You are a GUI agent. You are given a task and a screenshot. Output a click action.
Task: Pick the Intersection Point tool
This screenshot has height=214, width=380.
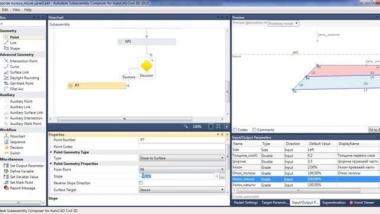[x=24, y=61]
